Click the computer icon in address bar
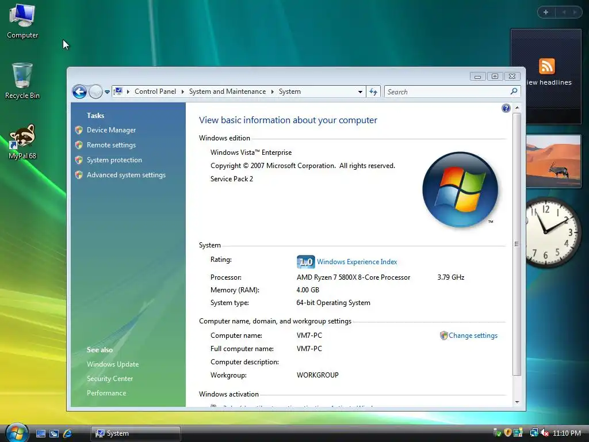Image resolution: width=589 pixels, height=442 pixels. point(118,92)
